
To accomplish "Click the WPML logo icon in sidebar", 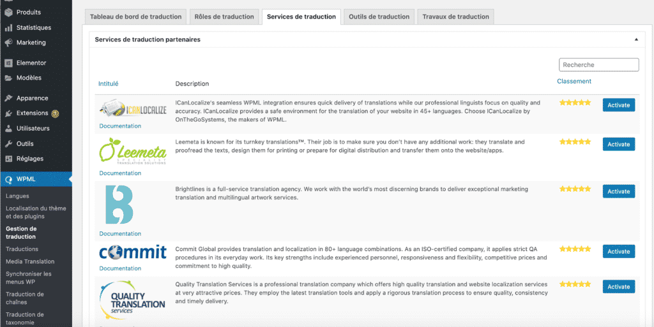I will click(x=8, y=179).
